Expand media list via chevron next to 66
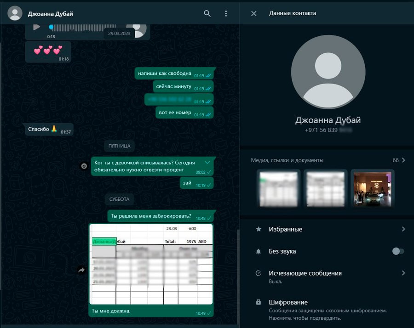The image size is (414, 328). [x=403, y=160]
